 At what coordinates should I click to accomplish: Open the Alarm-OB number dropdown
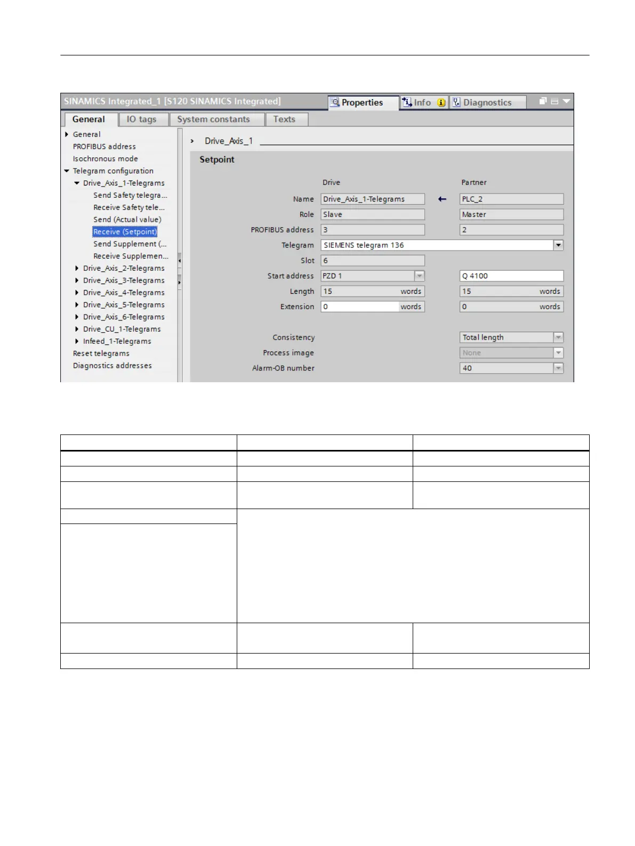pos(558,368)
